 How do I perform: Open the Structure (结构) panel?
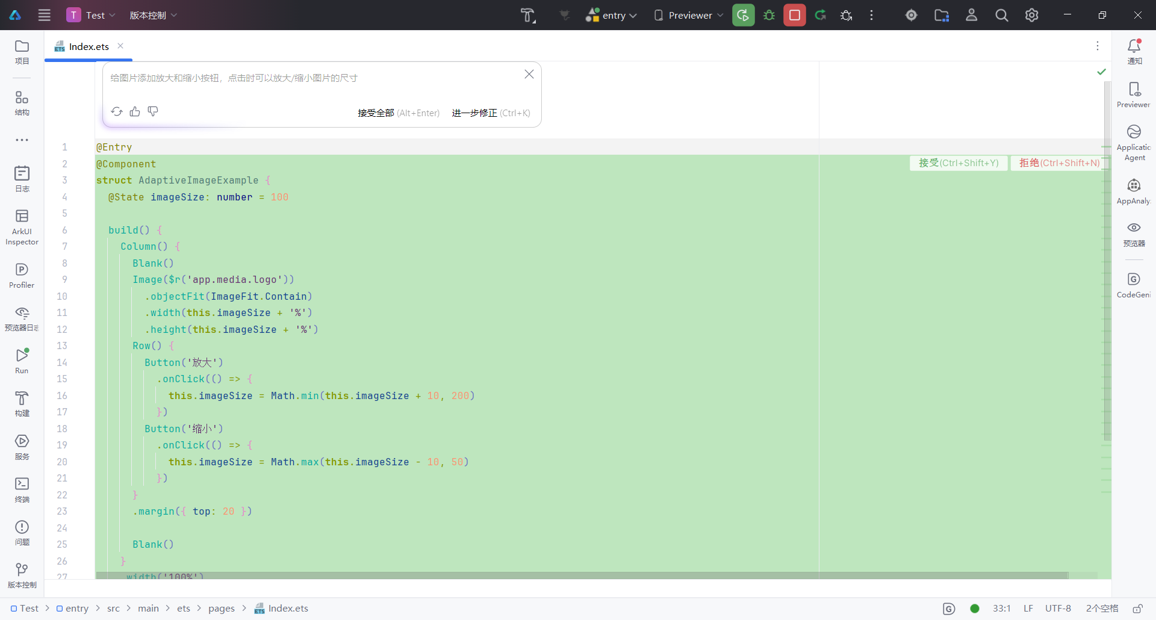22,103
